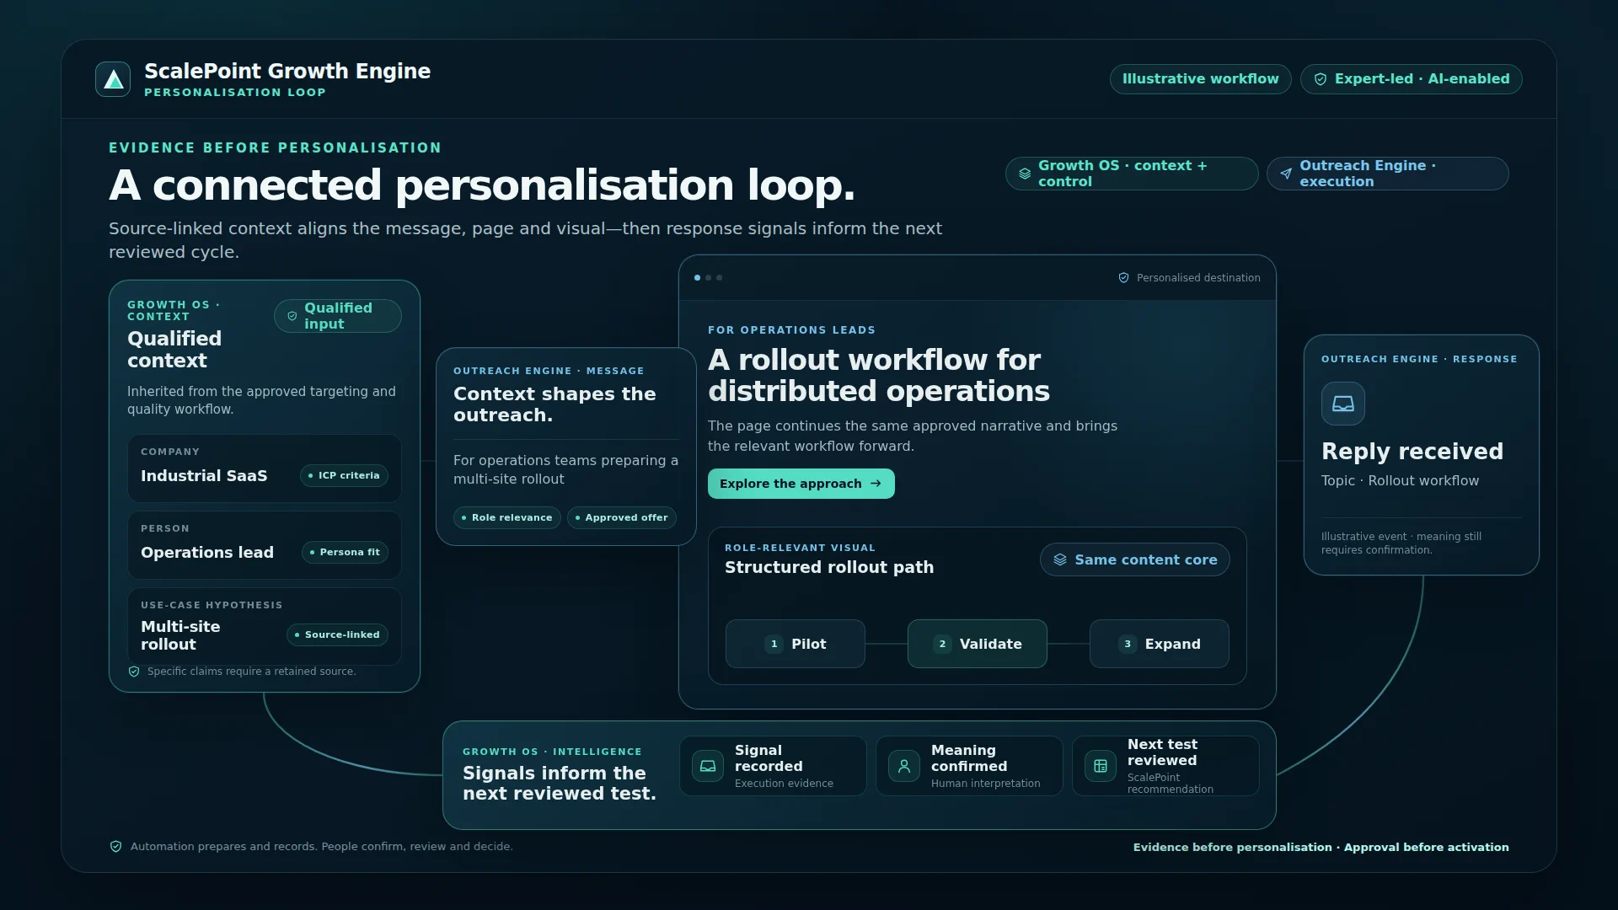
Task: Select the Illustrative workflow pill
Action: coord(1201,79)
